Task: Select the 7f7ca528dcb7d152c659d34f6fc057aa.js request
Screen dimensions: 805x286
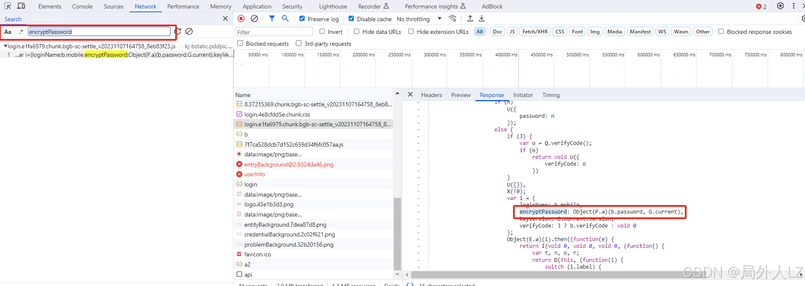Action: (x=294, y=144)
